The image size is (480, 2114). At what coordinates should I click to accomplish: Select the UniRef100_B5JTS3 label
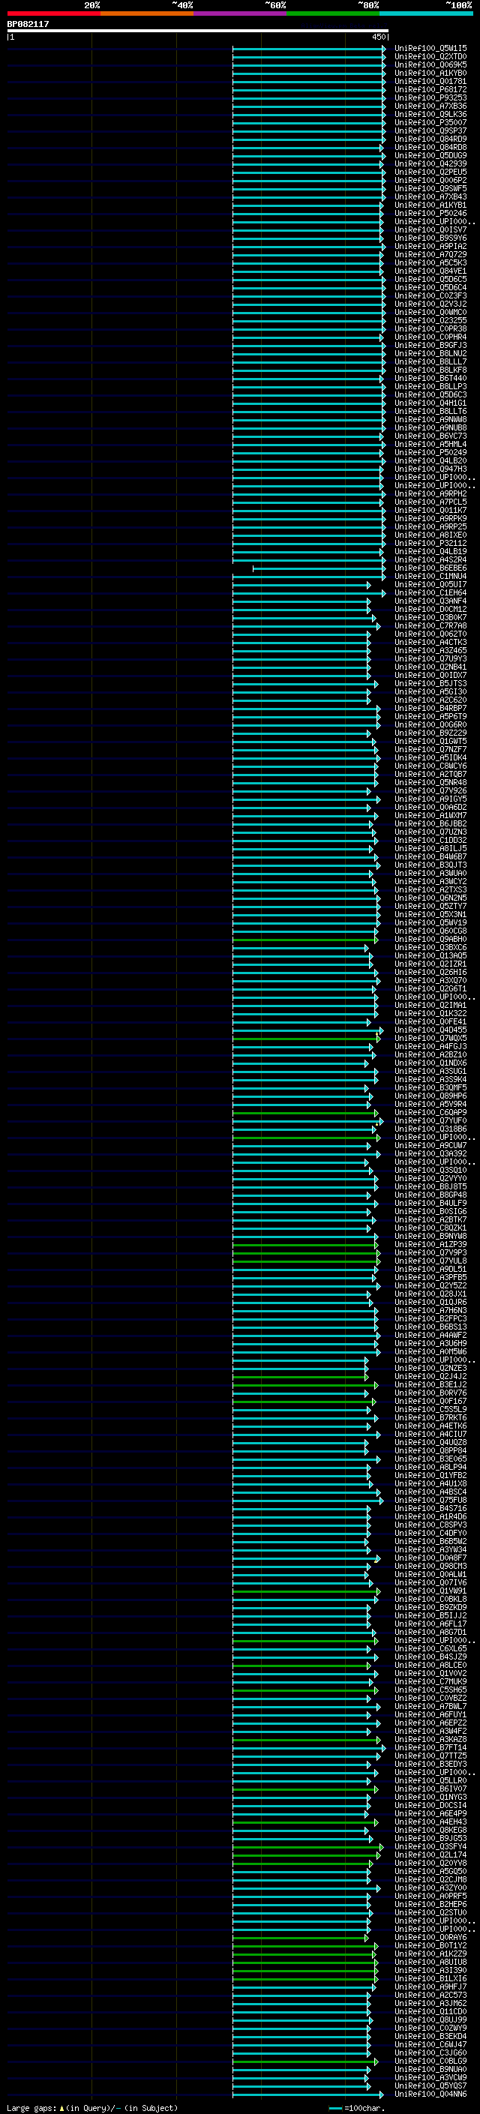point(430,682)
